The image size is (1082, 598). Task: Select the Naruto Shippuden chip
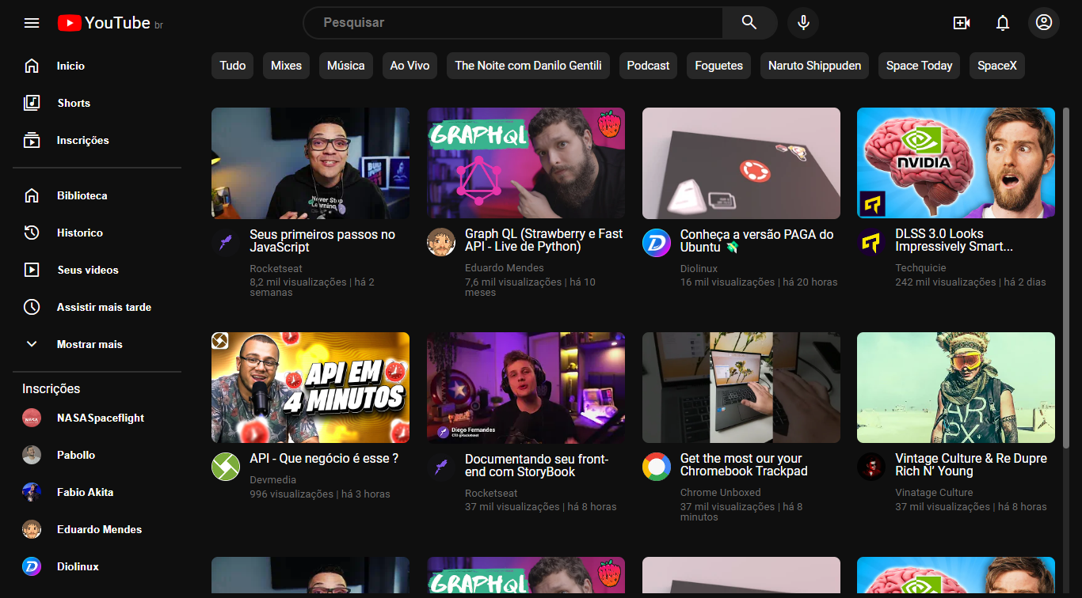814,66
